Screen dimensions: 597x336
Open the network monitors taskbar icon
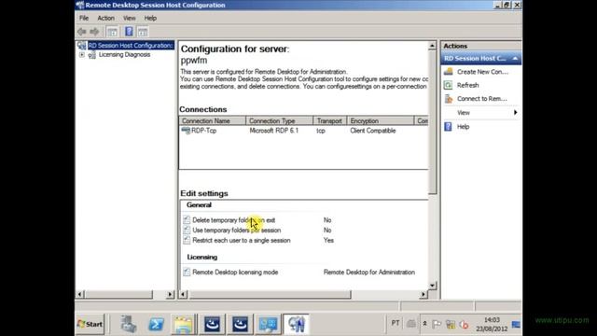tap(268, 324)
